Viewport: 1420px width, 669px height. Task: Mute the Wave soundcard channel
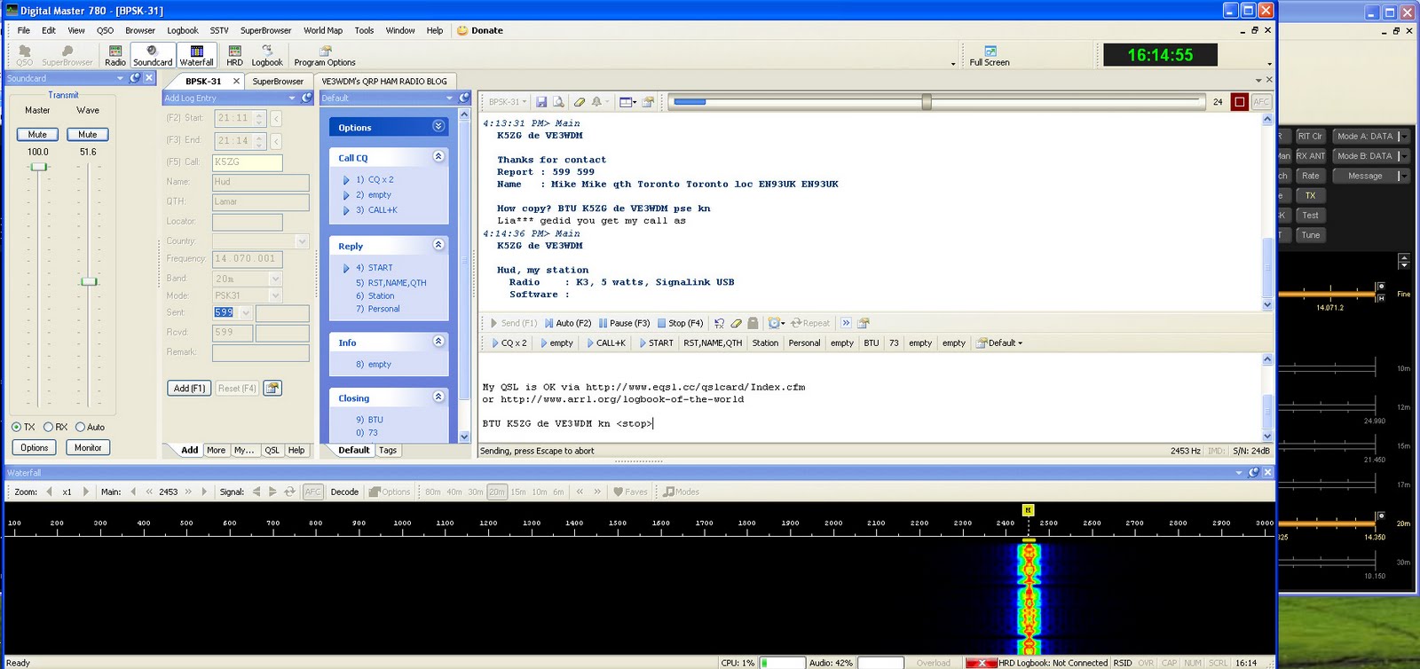click(x=87, y=135)
